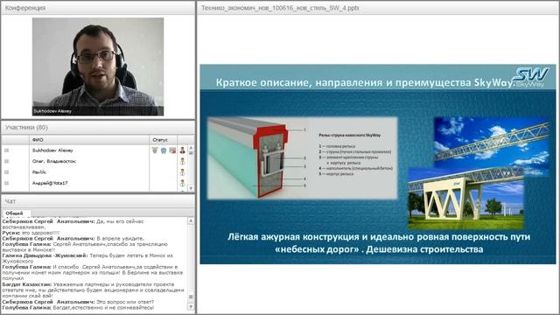Click Багдат Казахстан chat message

[x=94, y=290]
